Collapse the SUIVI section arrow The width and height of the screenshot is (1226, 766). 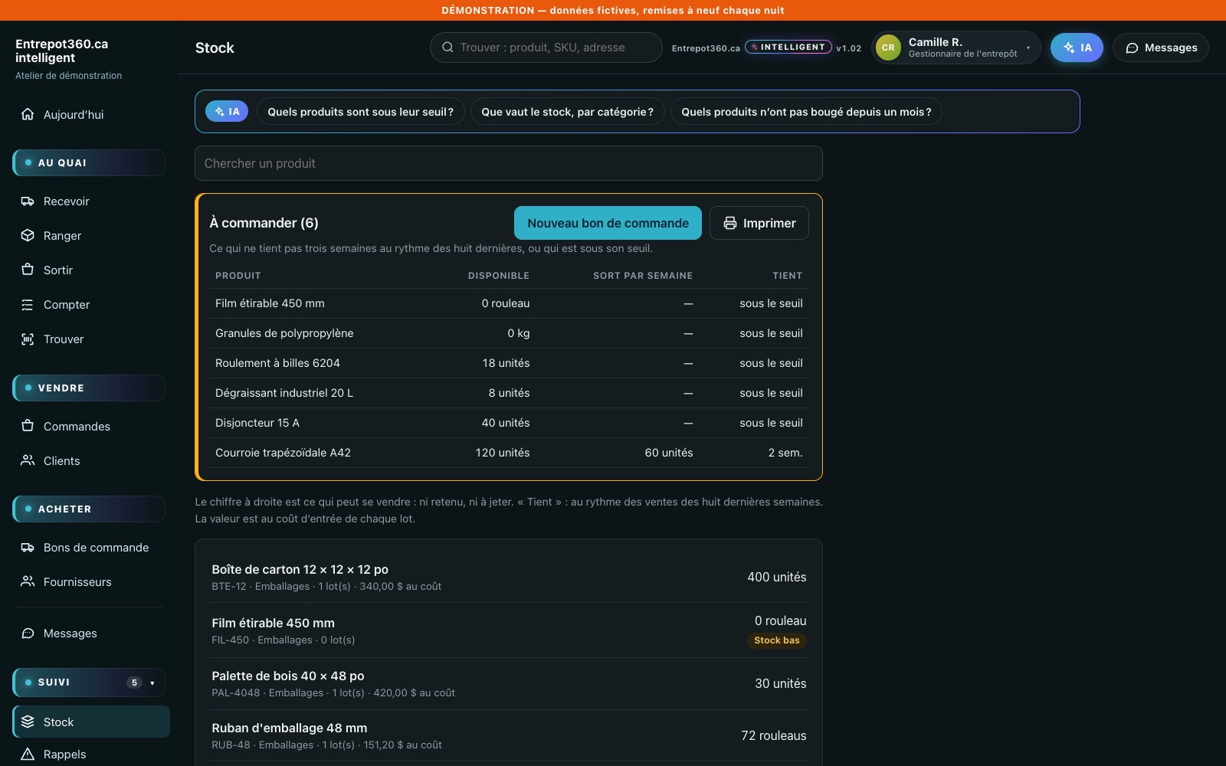(152, 683)
